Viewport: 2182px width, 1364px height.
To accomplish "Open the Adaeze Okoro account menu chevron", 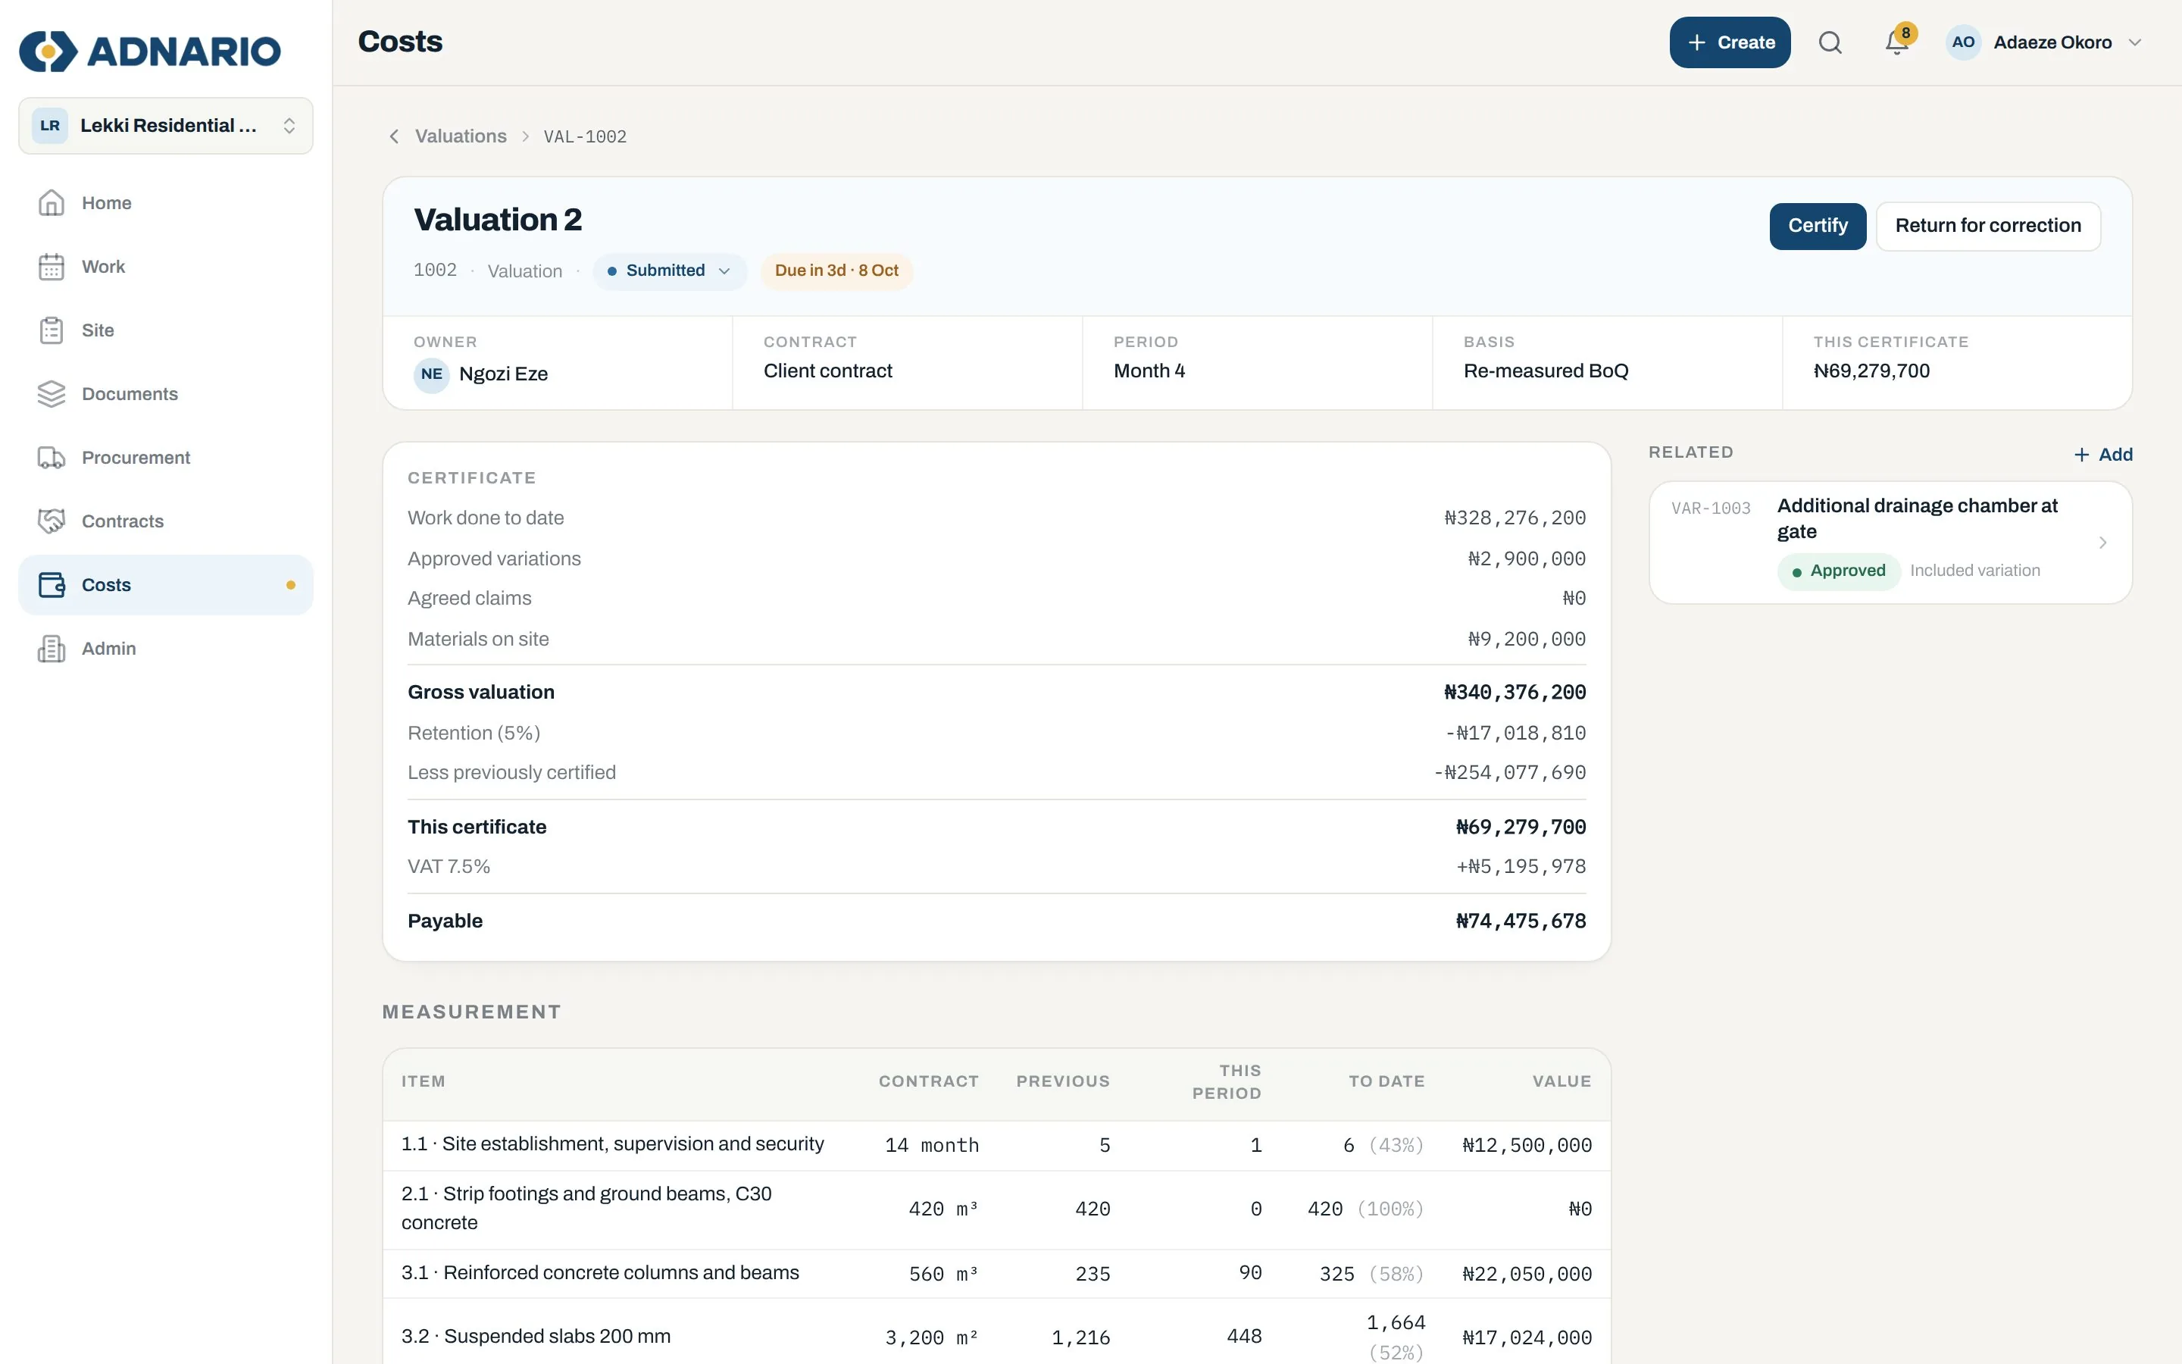I will pyautogui.click(x=2134, y=42).
